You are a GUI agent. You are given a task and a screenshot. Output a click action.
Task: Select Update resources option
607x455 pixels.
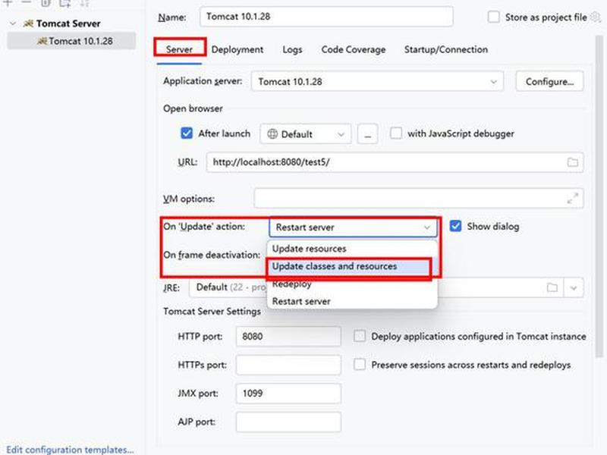click(352, 249)
